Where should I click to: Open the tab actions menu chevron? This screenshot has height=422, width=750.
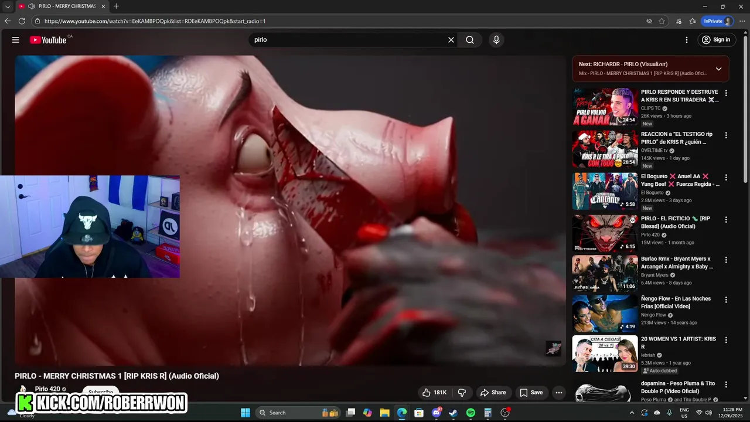(x=8, y=6)
